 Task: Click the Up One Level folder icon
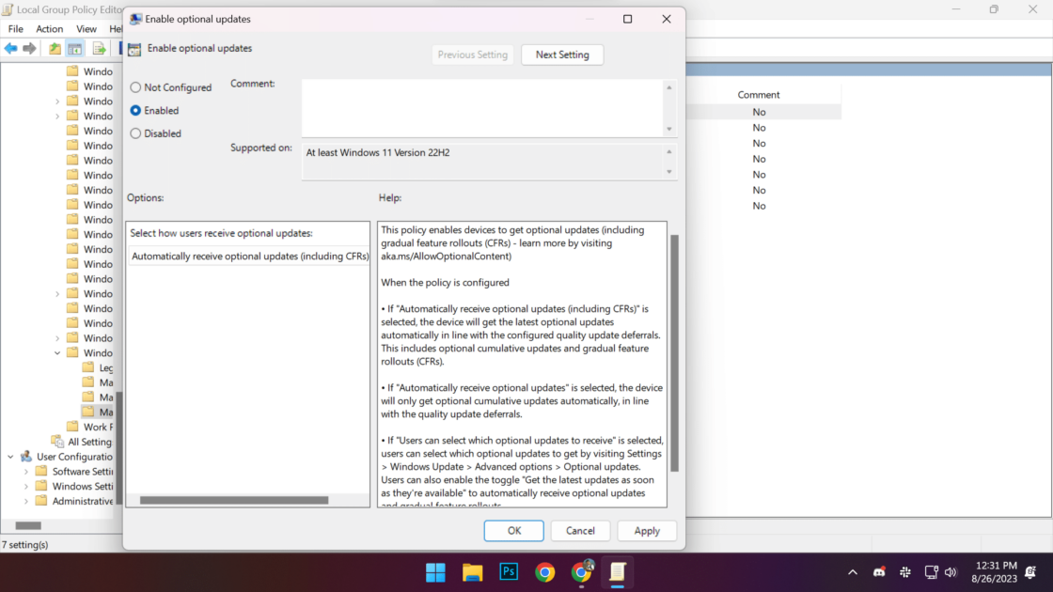[x=55, y=49]
